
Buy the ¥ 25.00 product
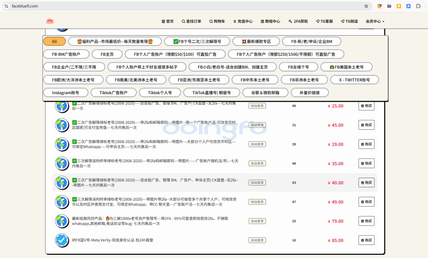[366, 106]
